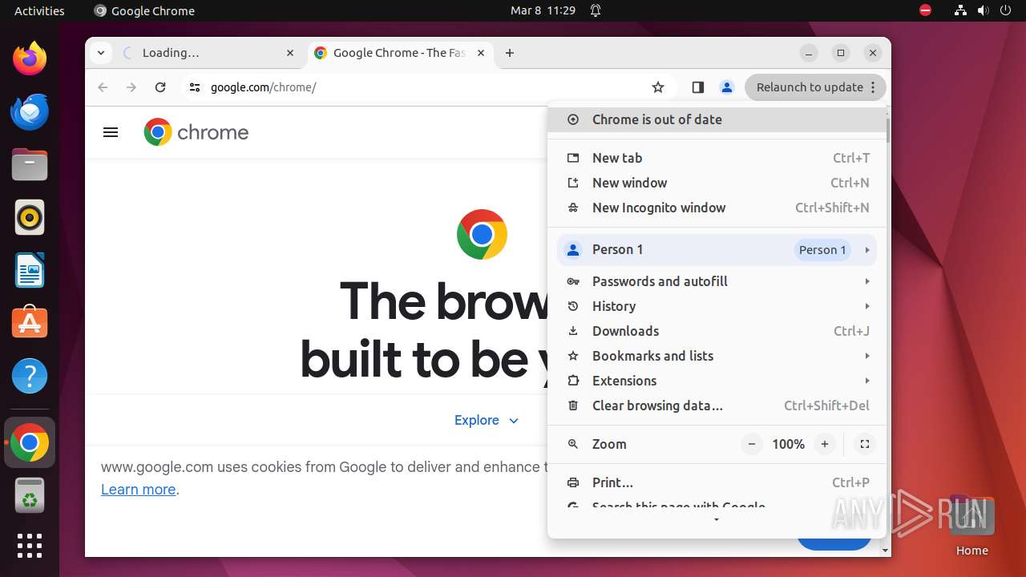The width and height of the screenshot is (1026, 577).
Task: Open the notifications bell in top bar
Action: (596, 10)
